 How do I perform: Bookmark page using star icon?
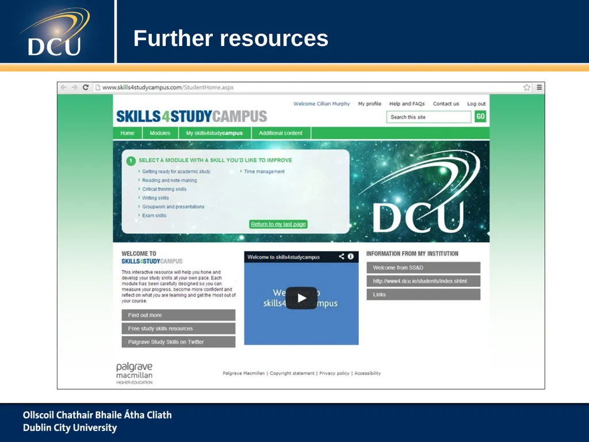coord(527,87)
